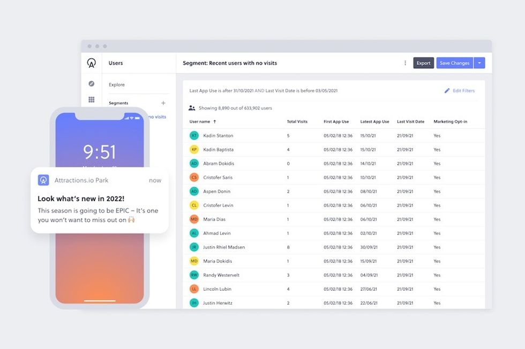The width and height of the screenshot is (525, 349).
Task: Sort by the Marketing Opt-in column header
Action: pyautogui.click(x=450, y=122)
